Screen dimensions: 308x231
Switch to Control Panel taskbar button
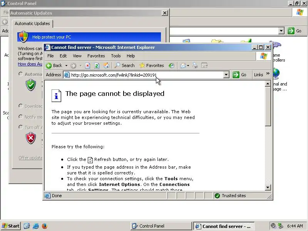(161, 226)
